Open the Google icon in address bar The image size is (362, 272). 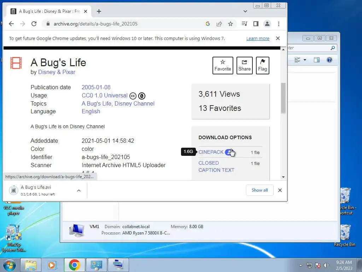click(208, 24)
